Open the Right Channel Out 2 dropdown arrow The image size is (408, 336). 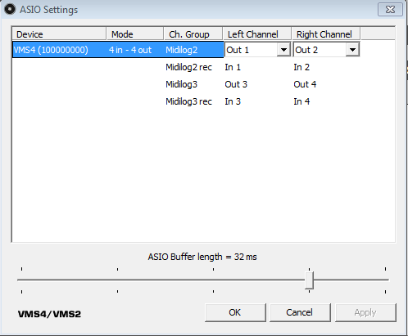coord(352,50)
